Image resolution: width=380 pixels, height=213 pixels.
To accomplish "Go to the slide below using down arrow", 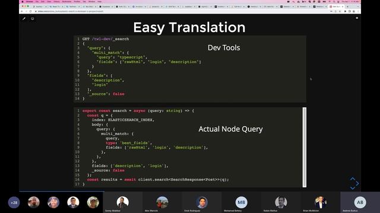I will coord(353,188).
